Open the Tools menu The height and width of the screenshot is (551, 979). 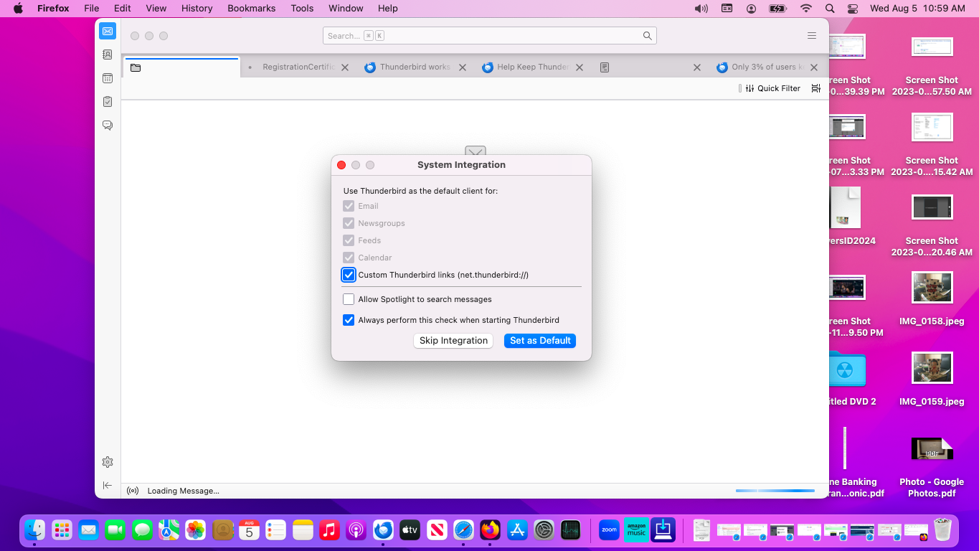[x=302, y=9]
